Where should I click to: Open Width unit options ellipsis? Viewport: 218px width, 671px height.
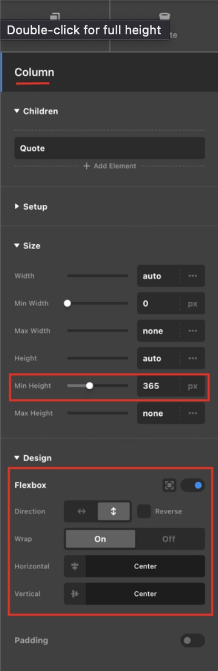click(x=193, y=276)
